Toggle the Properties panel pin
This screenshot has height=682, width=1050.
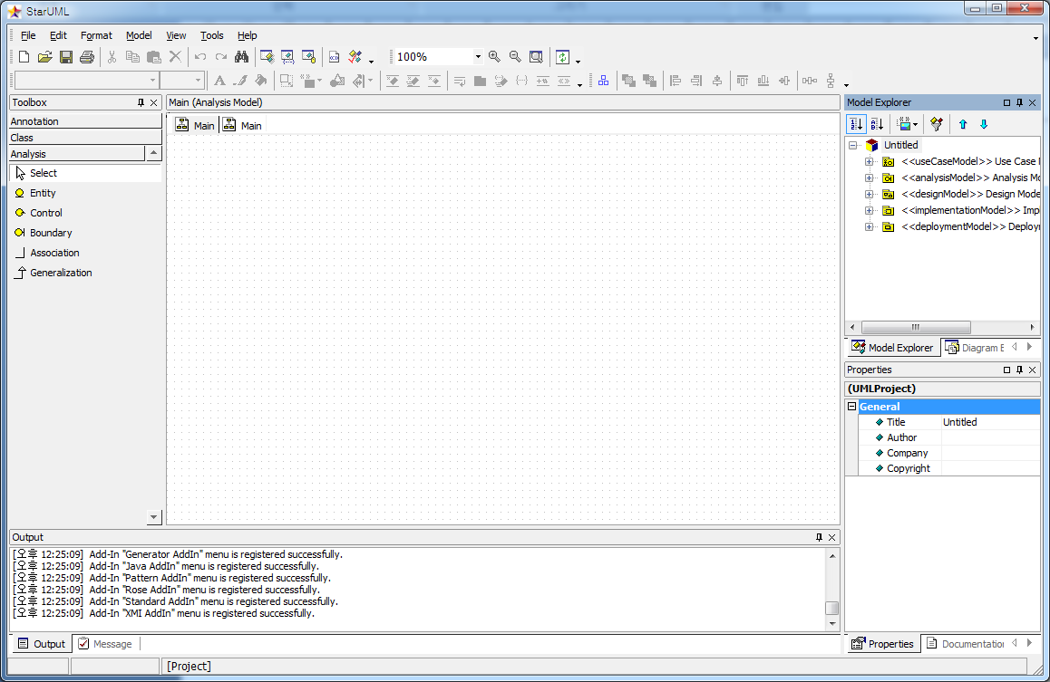[1019, 370]
